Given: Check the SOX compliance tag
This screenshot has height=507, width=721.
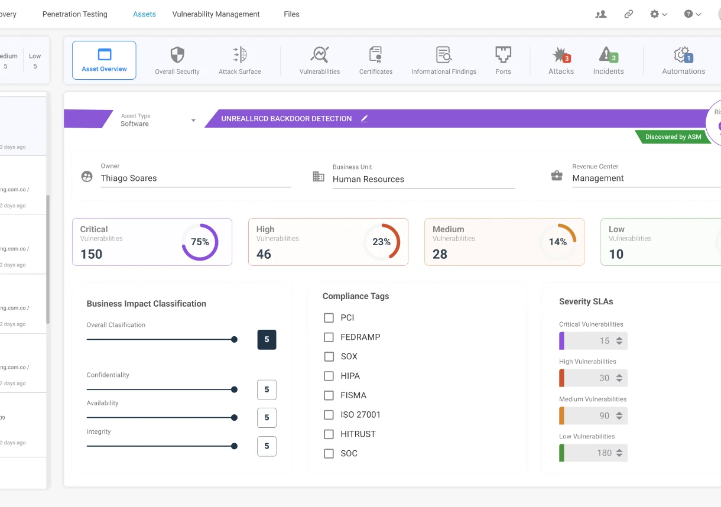Looking at the screenshot, I should coord(329,357).
